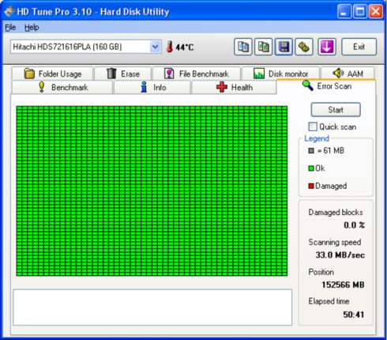This screenshot has width=387, height=340.
Task: Switch to the Health tab
Action: (235, 87)
